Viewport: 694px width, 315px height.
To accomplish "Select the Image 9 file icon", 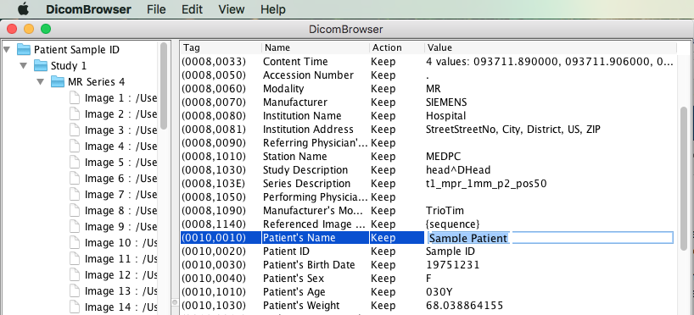I will [x=75, y=227].
